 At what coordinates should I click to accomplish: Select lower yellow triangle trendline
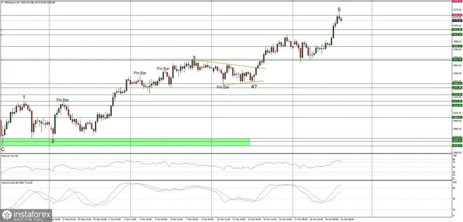(243, 83)
